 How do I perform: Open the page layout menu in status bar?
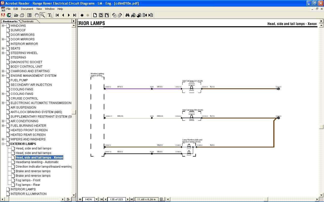(x=162, y=199)
